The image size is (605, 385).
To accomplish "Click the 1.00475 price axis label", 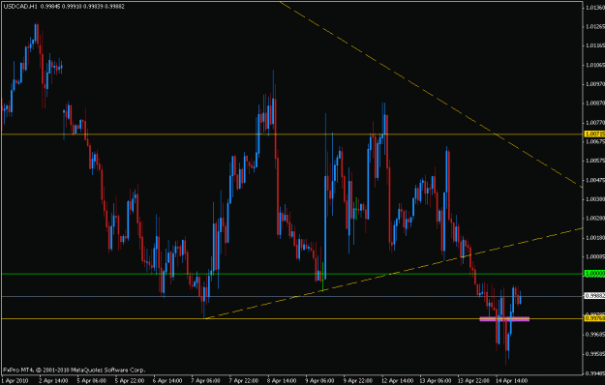I will 595,180.
